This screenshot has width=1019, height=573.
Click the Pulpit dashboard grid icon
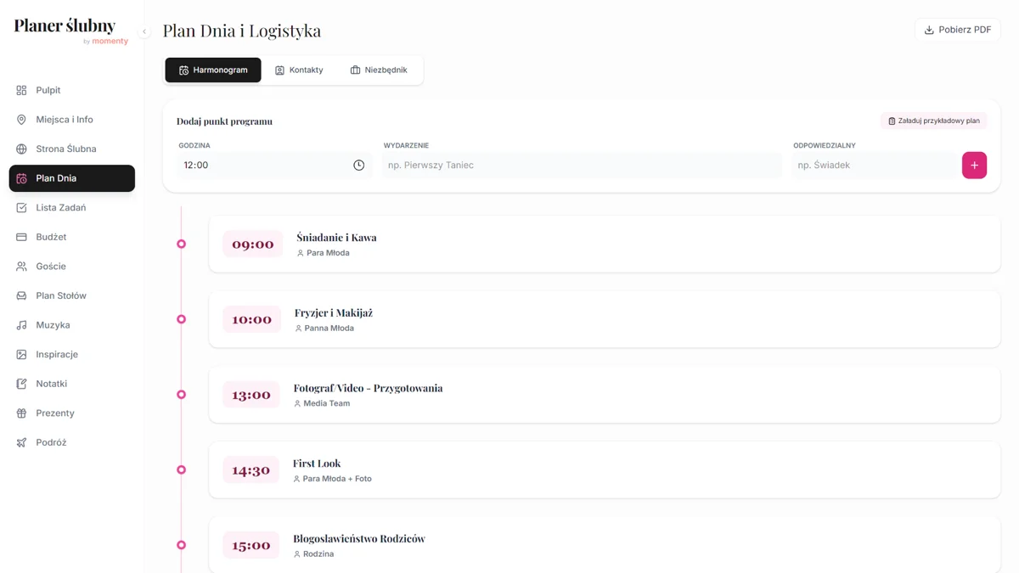click(21, 90)
